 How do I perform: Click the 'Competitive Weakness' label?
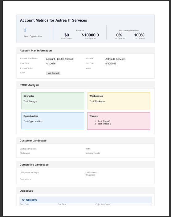pyautogui.click(x=91, y=174)
